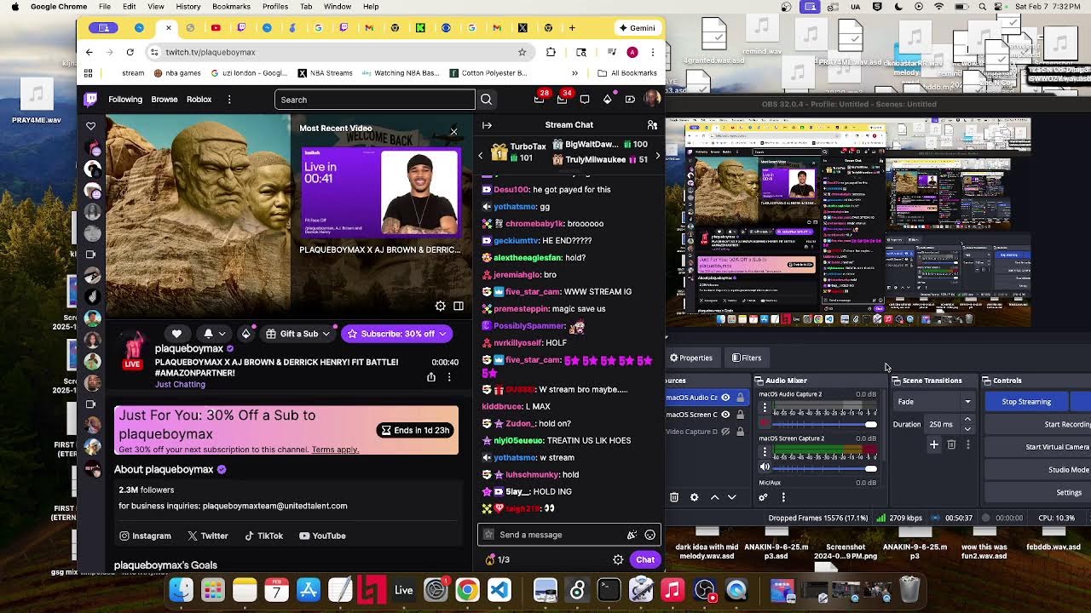
Task: Remove scene transition with trash icon
Action: [x=951, y=444]
